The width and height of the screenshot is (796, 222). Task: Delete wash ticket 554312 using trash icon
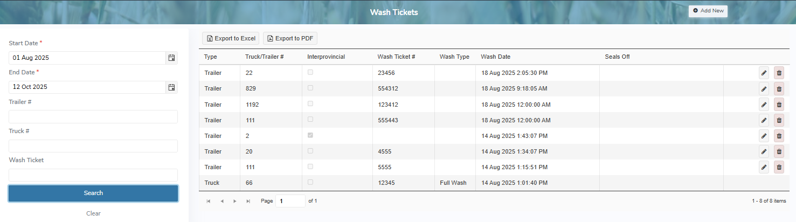[x=779, y=89]
